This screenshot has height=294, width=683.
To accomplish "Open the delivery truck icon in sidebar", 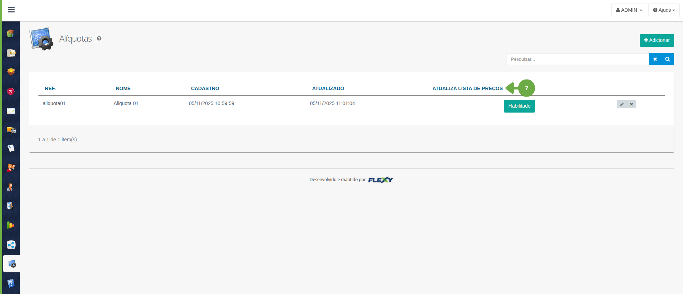I will 11,130.
